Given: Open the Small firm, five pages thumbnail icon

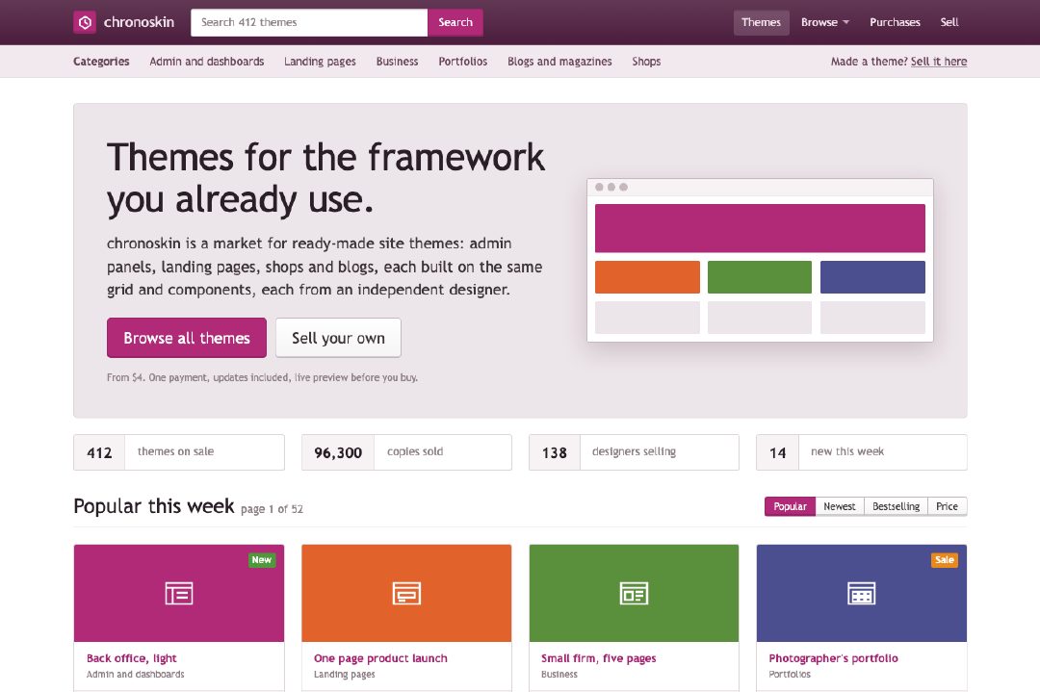Looking at the screenshot, I should point(634,593).
